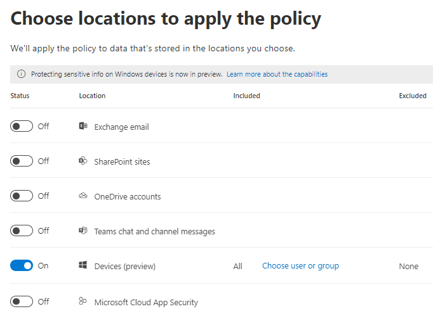Click the OneDrive accounts cloud icon
Image resolution: width=440 pixels, height=316 pixels.
click(x=83, y=196)
